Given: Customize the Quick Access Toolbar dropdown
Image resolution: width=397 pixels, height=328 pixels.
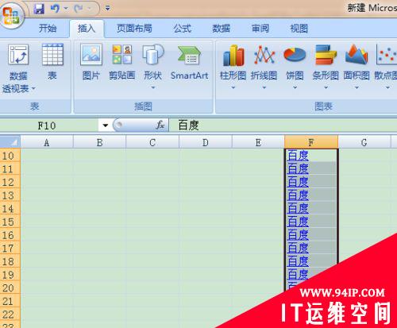Looking at the screenshot, I should click(x=107, y=9).
